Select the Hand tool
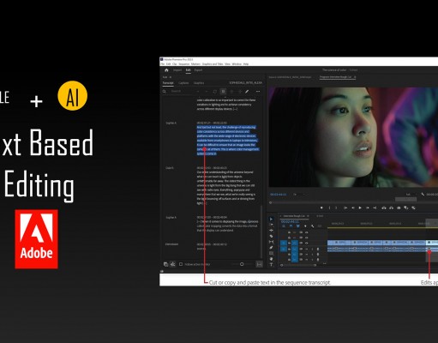 tap(272, 259)
